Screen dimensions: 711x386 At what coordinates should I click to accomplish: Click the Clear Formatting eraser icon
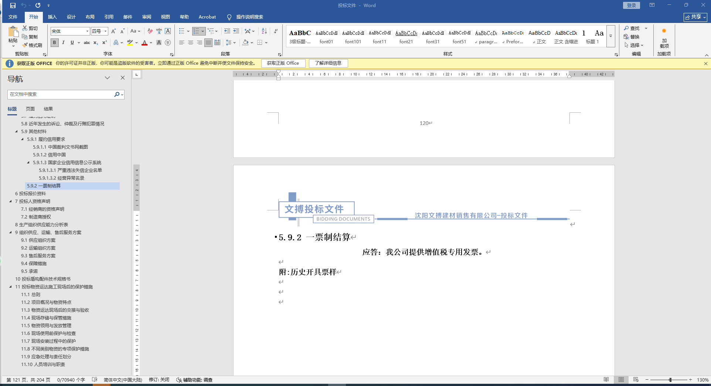click(x=150, y=31)
